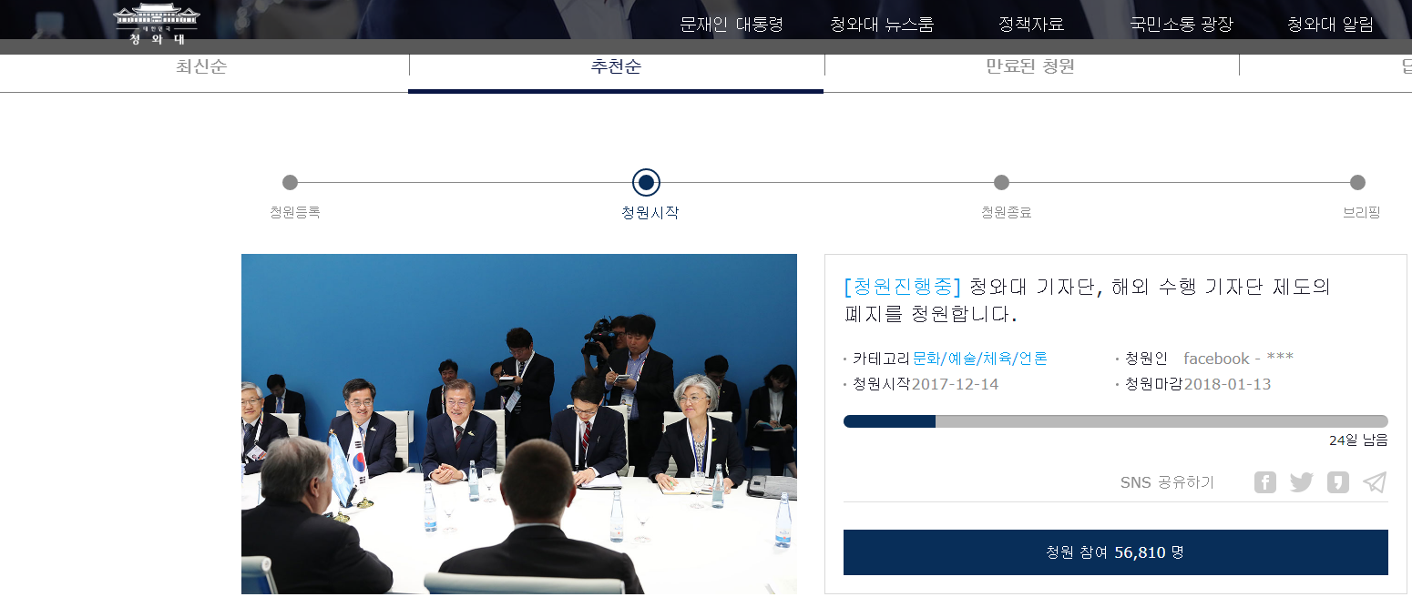This screenshot has height=597, width=1412.
Task: Click the petitioner name facebook - ***
Action: (x=1238, y=359)
